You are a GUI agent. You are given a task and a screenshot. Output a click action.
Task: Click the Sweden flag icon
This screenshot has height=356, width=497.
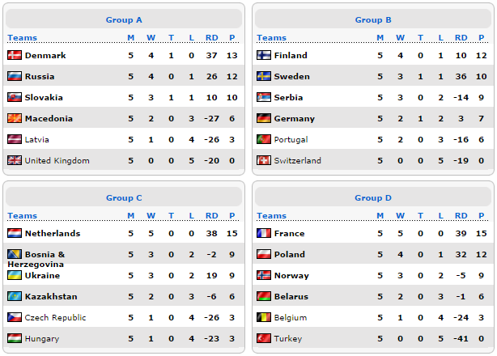click(264, 76)
